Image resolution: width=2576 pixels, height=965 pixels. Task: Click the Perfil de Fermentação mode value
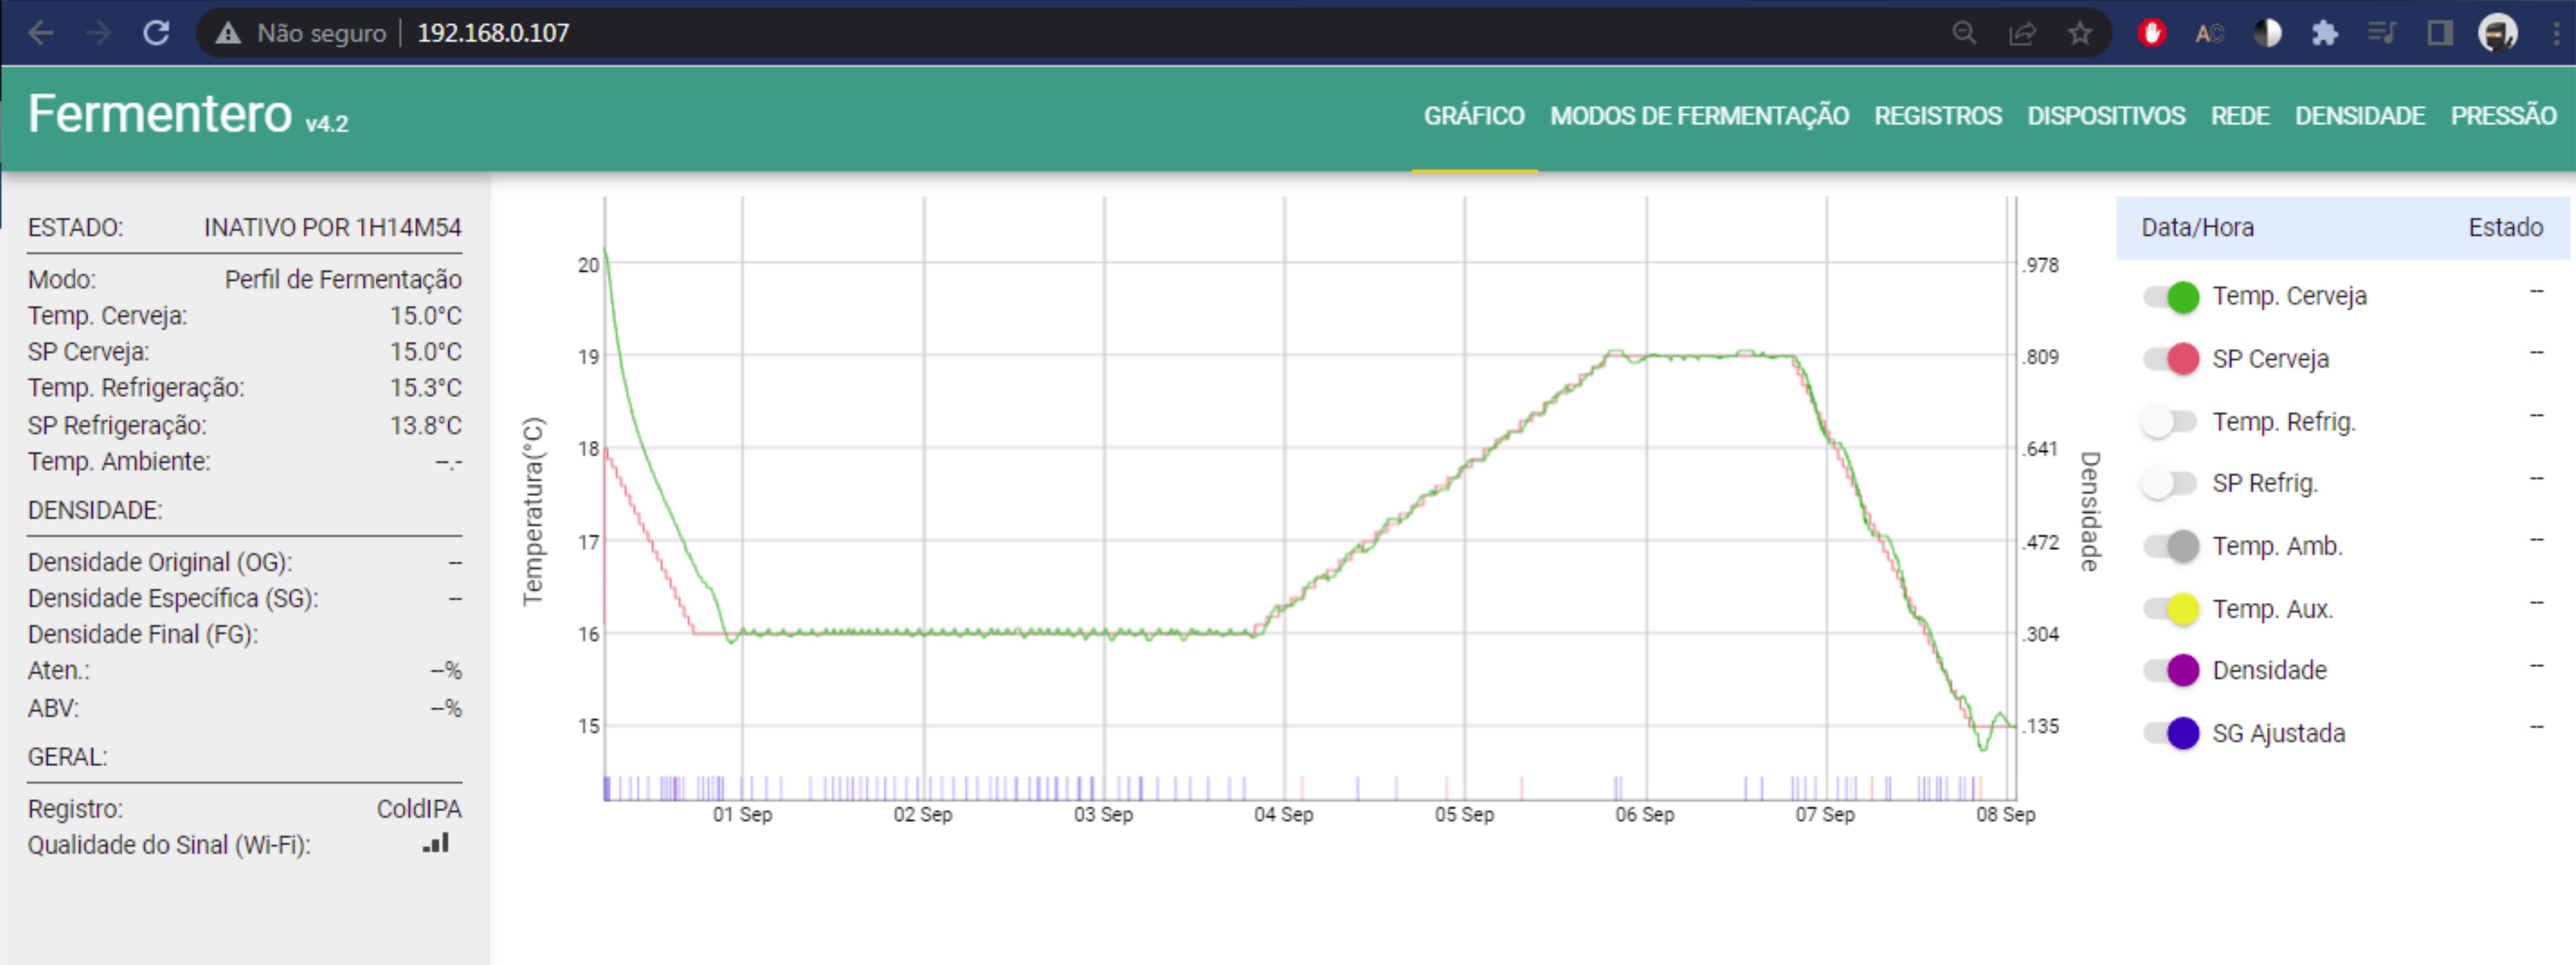(343, 280)
